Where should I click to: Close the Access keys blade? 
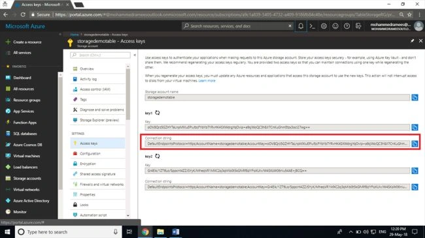(420, 40)
